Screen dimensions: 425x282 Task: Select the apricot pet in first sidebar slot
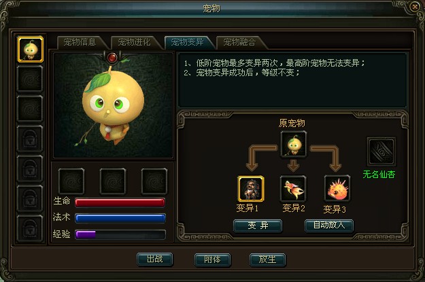[31, 50]
